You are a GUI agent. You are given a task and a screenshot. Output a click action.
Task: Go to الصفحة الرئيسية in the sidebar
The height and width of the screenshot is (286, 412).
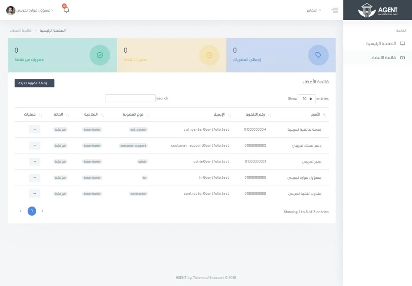point(381,43)
